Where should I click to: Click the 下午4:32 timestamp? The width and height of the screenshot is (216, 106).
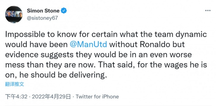point(16,97)
